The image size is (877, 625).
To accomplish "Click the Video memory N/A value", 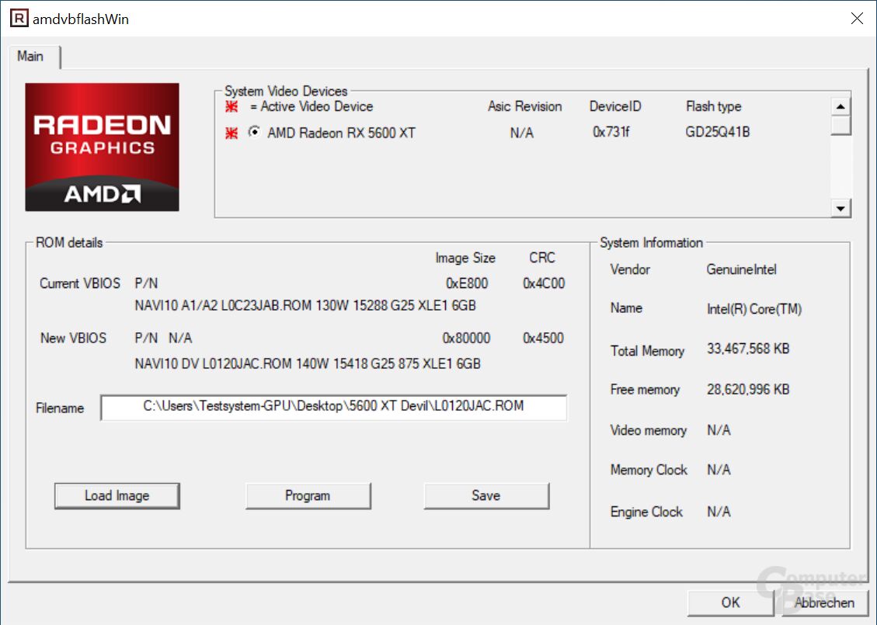I will pos(719,430).
